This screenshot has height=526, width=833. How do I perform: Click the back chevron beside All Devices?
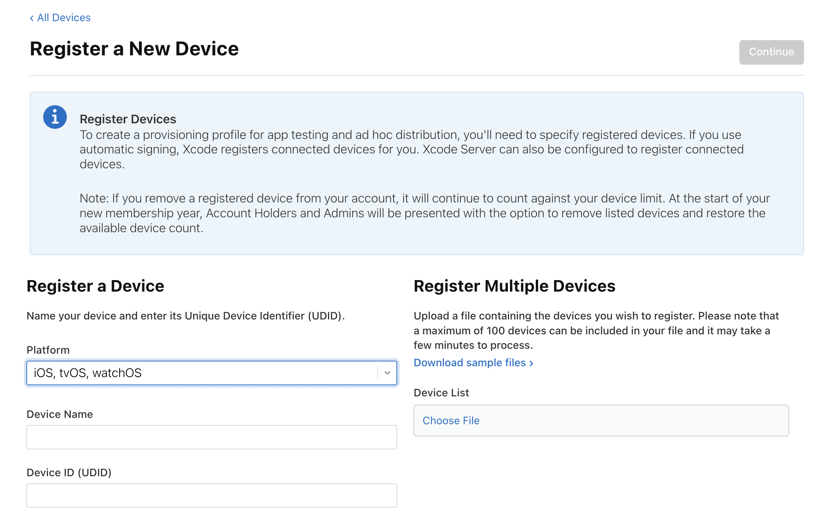click(32, 18)
